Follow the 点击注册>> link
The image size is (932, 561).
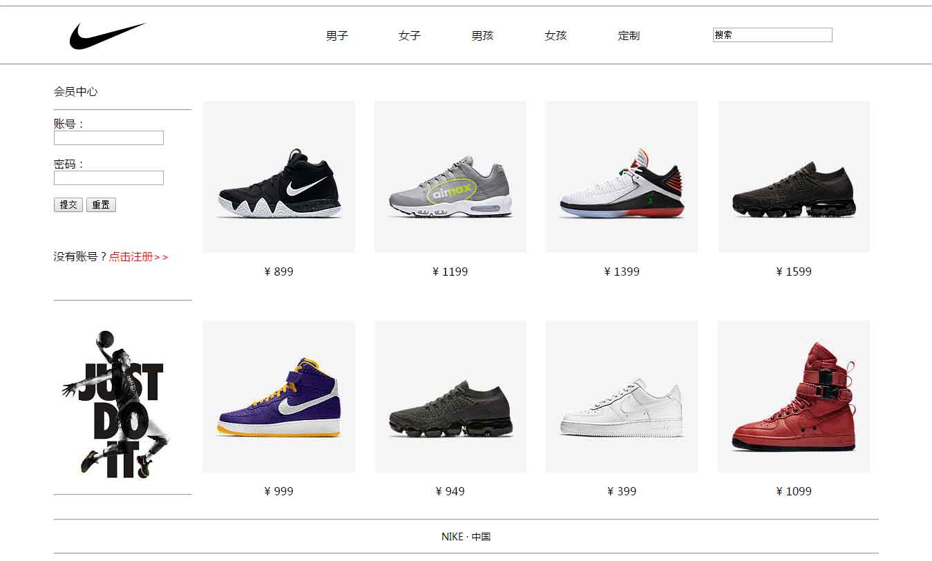tap(139, 257)
